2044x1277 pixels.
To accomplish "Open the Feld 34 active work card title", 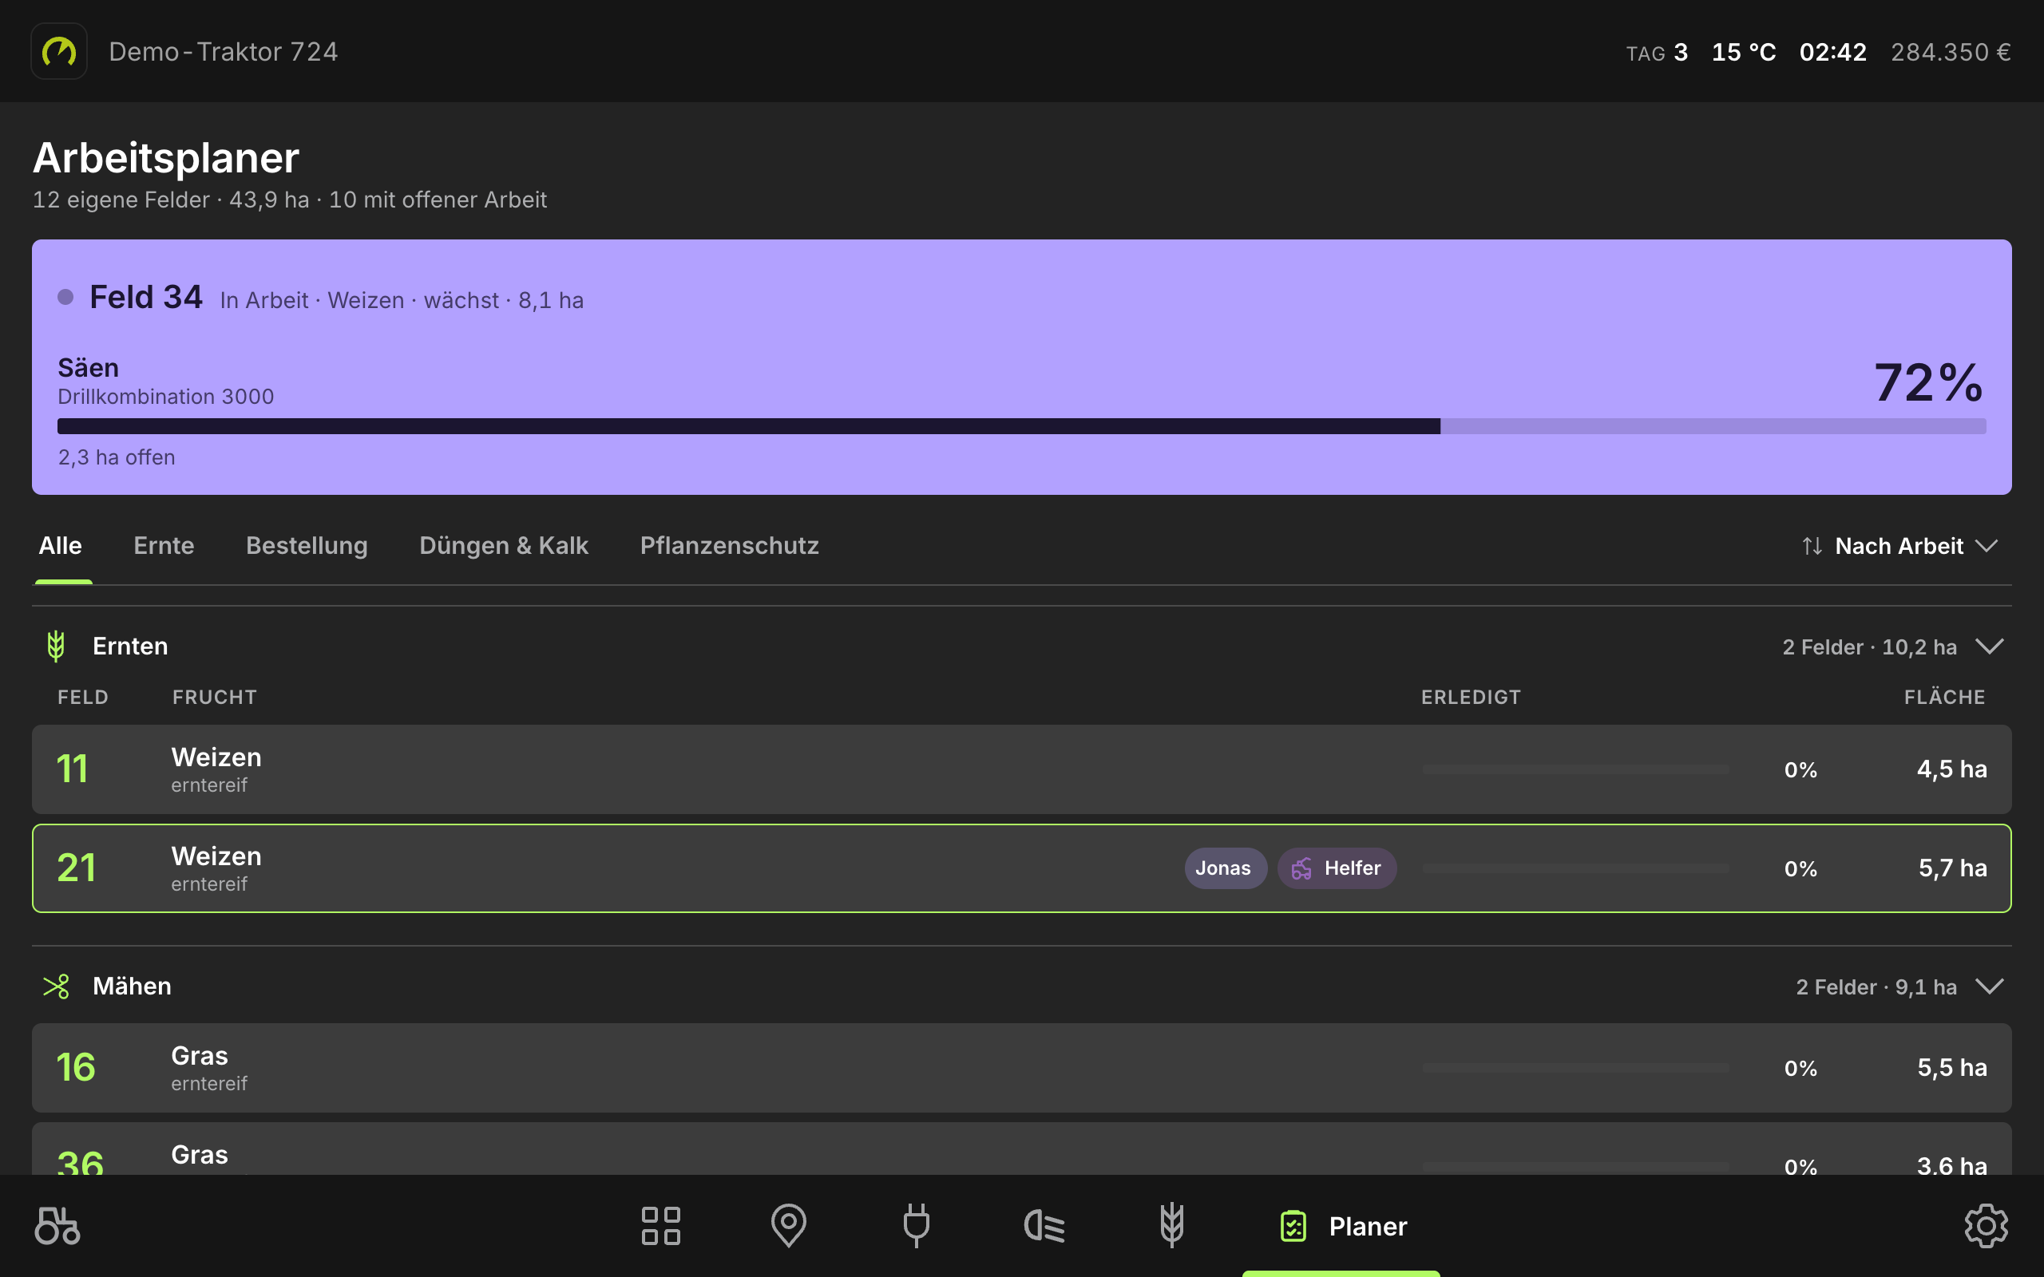I will tap(146, 297).
